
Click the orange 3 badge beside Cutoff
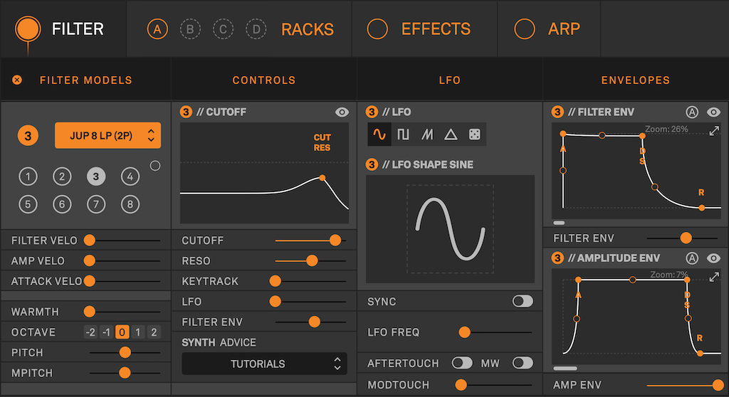[186, 112]
